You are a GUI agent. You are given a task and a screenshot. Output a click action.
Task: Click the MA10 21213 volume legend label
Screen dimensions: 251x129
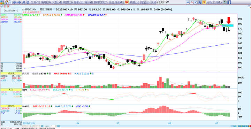[84, 74]
